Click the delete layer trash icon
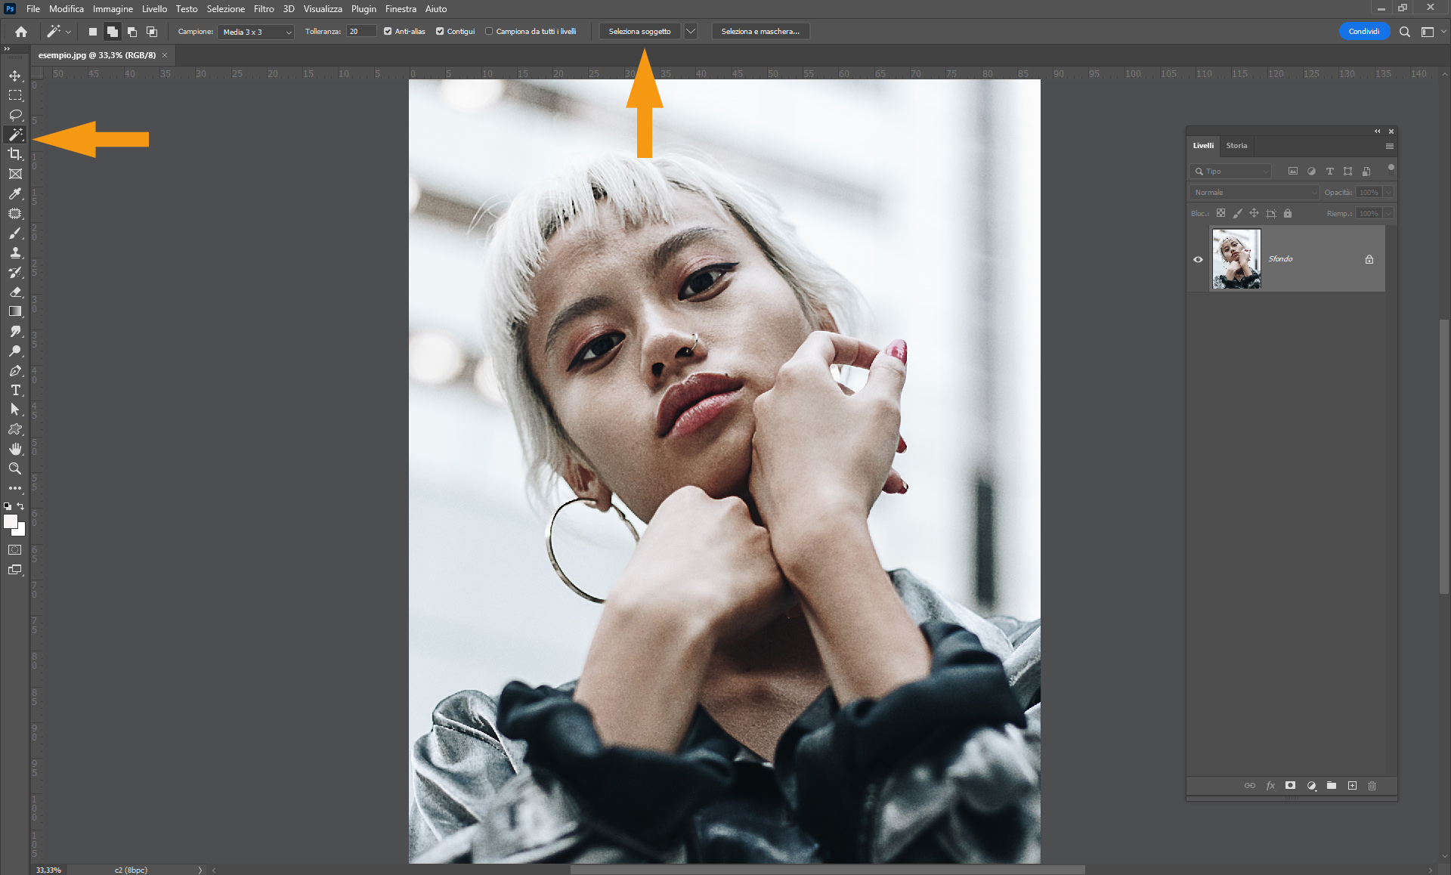 point(1372,786)
